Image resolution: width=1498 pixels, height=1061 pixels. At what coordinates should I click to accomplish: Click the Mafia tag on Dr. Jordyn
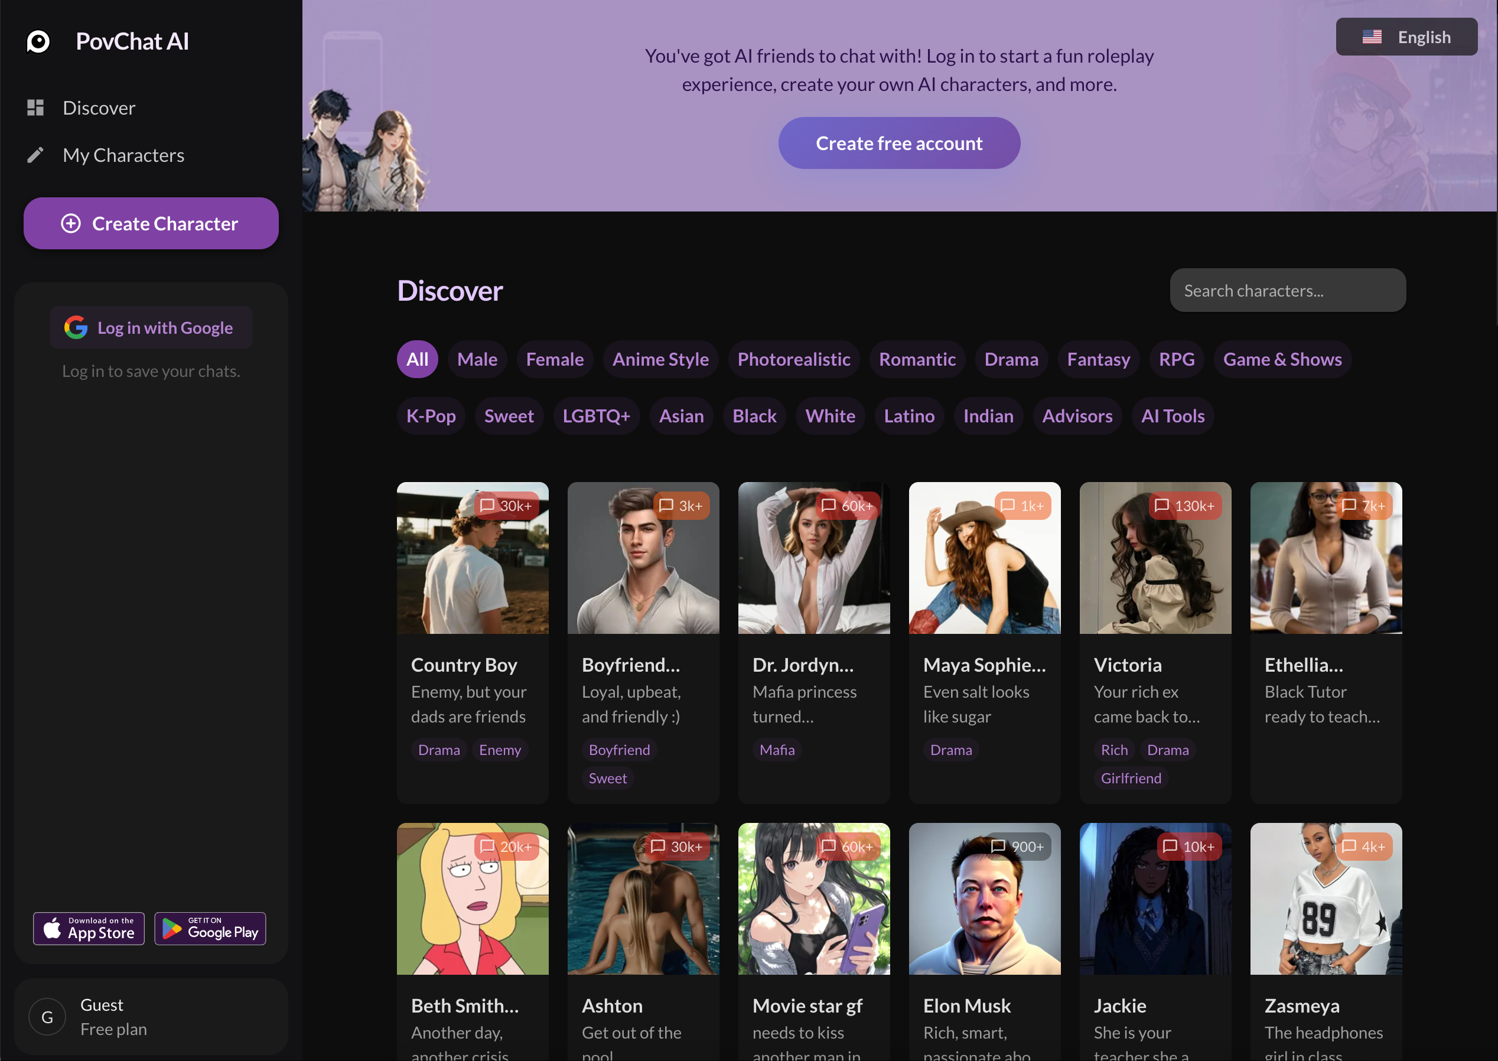tap(777, 750)
